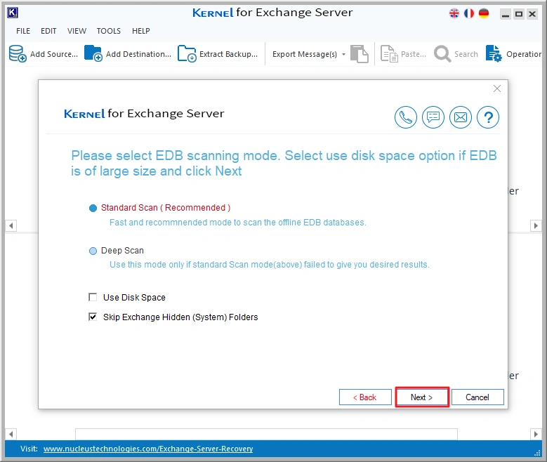
Task: Click Extract Backup... toolbar label
Action: pyautogui.click(x=228, y=54)
